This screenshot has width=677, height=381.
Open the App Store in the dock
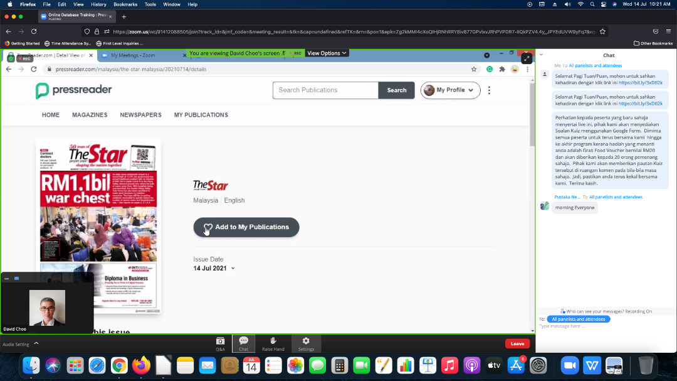pos(516,366)
